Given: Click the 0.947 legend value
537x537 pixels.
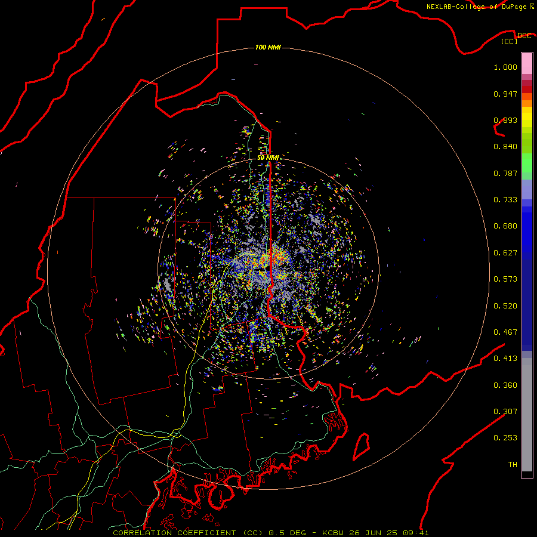Looking at the screenshot, I should [505, 94].
